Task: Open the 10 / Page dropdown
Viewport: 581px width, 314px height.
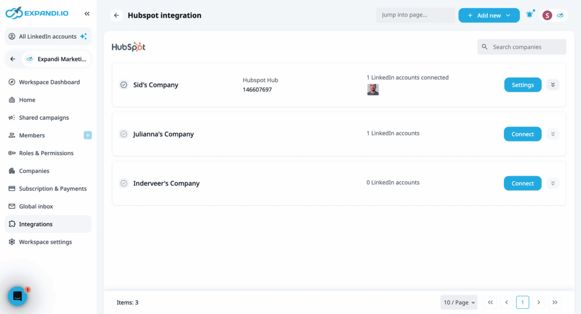Action: click(x=458, y=302)
